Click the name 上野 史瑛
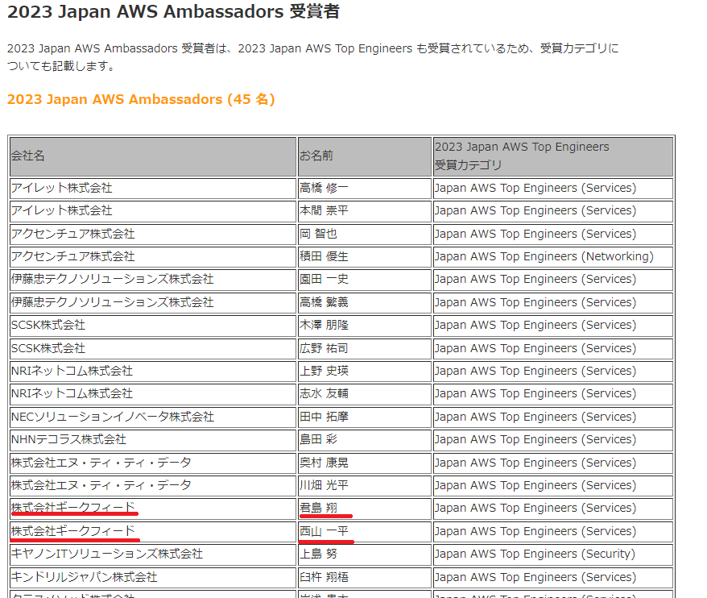707x598 pixels. pyautogui.click(x=324, y=372)
